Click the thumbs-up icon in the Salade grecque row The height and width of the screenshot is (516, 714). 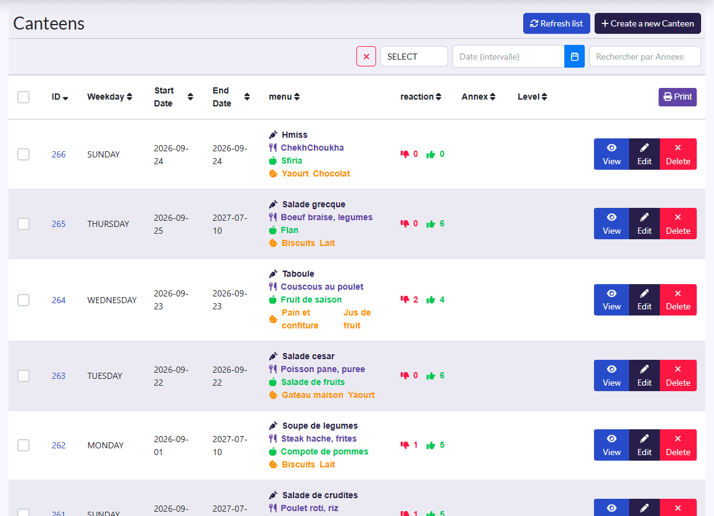(431, 224)
